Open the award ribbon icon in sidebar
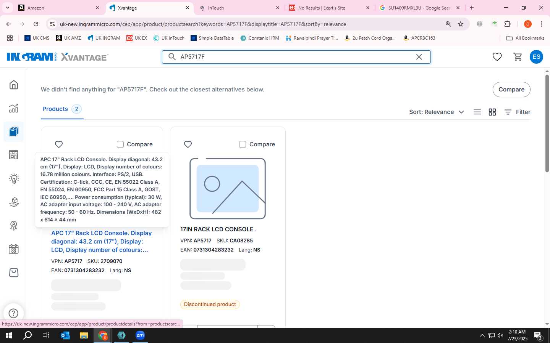The width and height of the screenshot is (550, 343). pyautogui.click(x=14, y=226)
